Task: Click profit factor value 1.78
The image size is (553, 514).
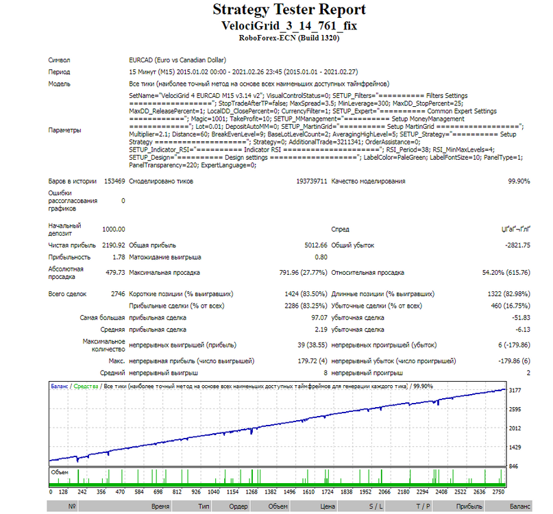Action: (x=119, y=257)
